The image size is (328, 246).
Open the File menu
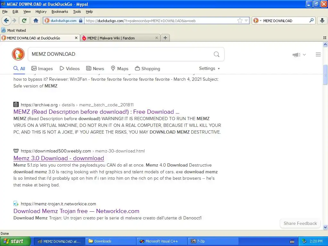click(5, 12)
